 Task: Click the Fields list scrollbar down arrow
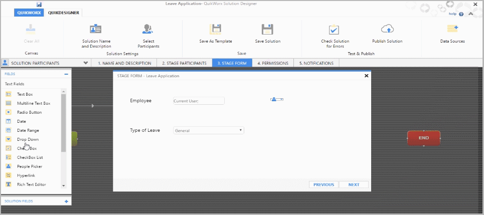63,186
